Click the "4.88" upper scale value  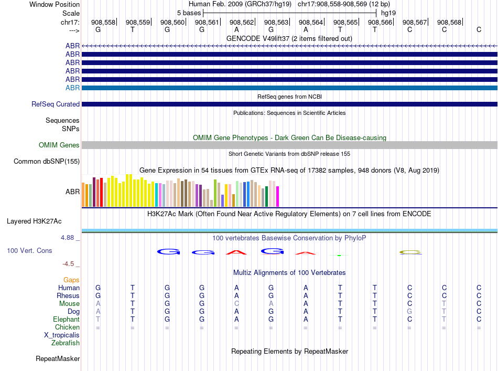tap(67, 238)
